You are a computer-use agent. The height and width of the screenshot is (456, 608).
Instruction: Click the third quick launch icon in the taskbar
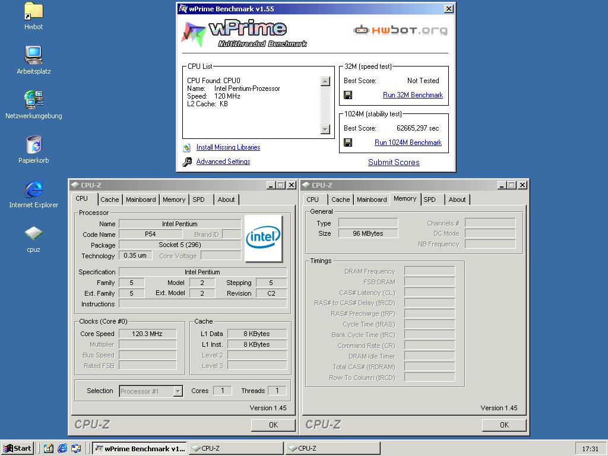click(x=76, y=448)
